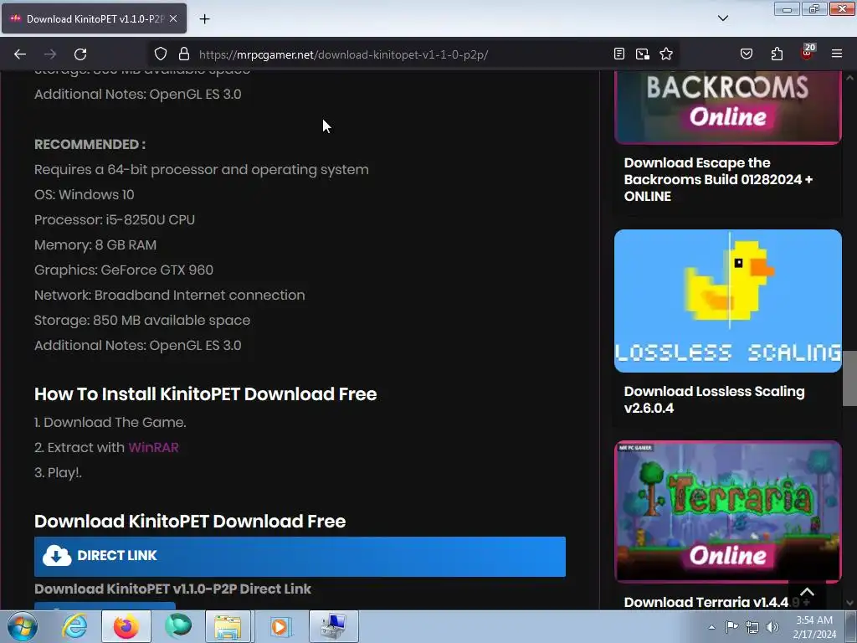Close the Download KinitoPET tab
Screen dimensions: 857x643
(173, 18)
